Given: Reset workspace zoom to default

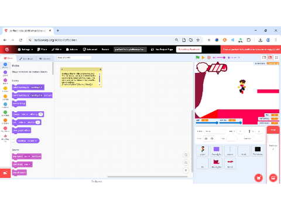Looking at the screenshot, I should tap(186, 170).
